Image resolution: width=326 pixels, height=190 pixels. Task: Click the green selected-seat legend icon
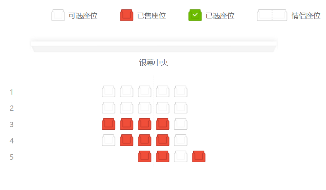point(195,15)
